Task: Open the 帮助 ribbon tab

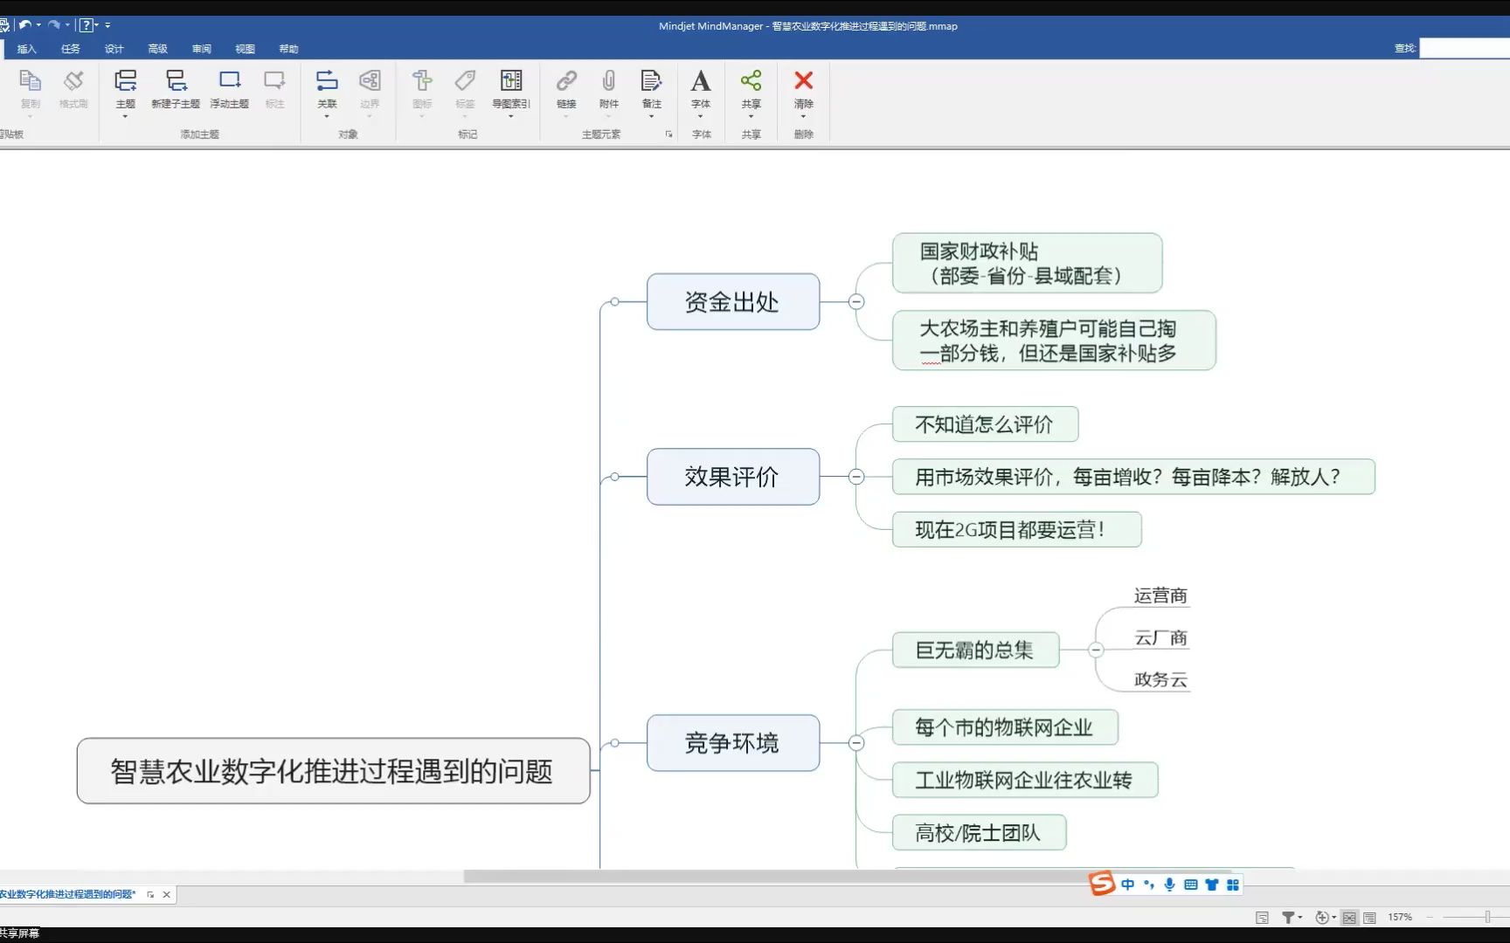Action: pyautogui.click(x=289, y=49)
